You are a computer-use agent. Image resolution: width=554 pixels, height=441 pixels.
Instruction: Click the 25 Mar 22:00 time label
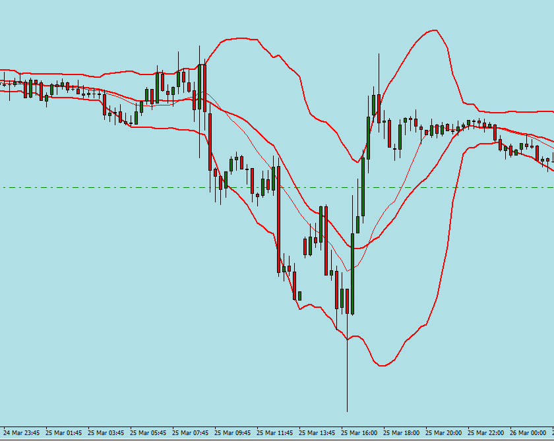(x=486, y=432)
